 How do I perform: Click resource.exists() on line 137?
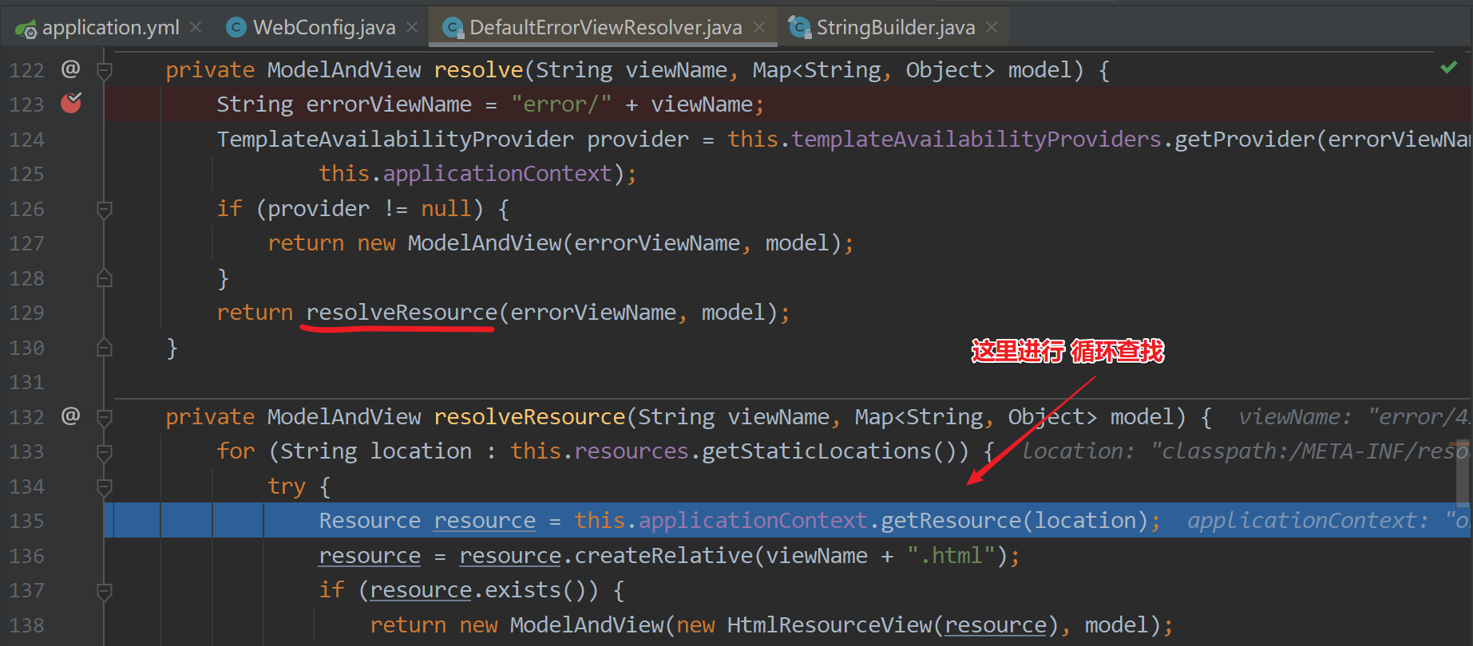[483, 591]
